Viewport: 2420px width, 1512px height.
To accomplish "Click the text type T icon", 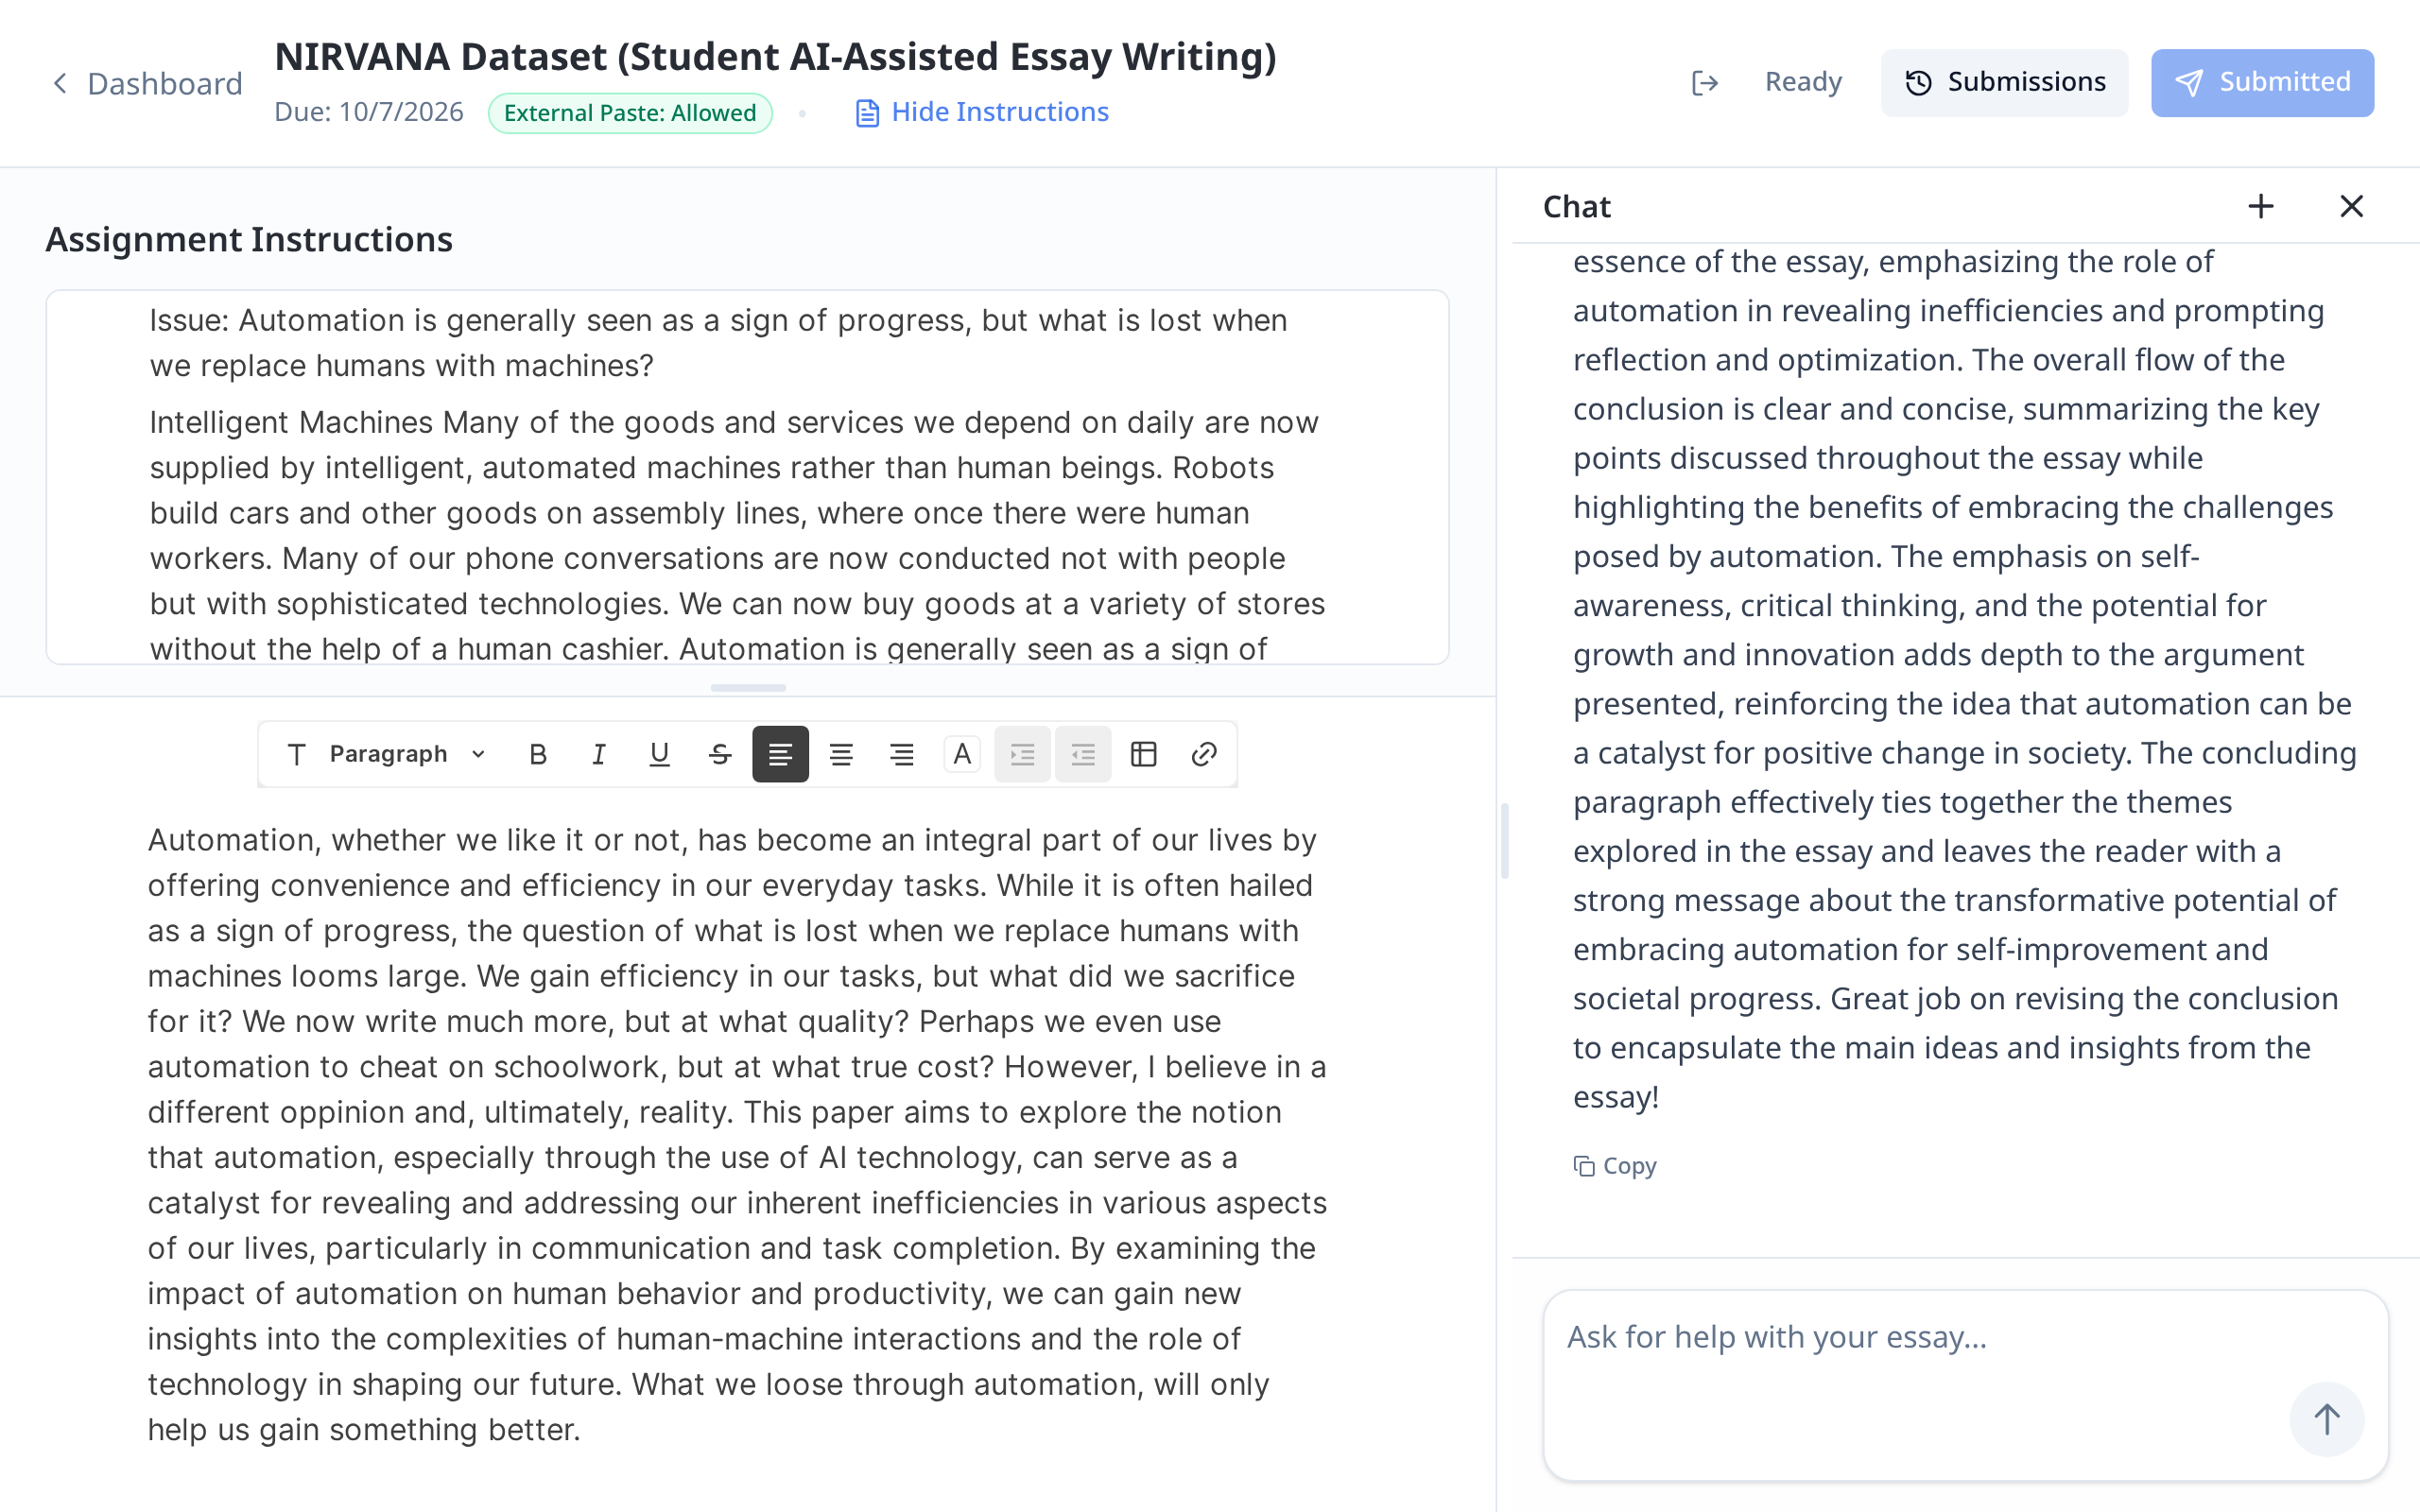I will pos(296,754).
